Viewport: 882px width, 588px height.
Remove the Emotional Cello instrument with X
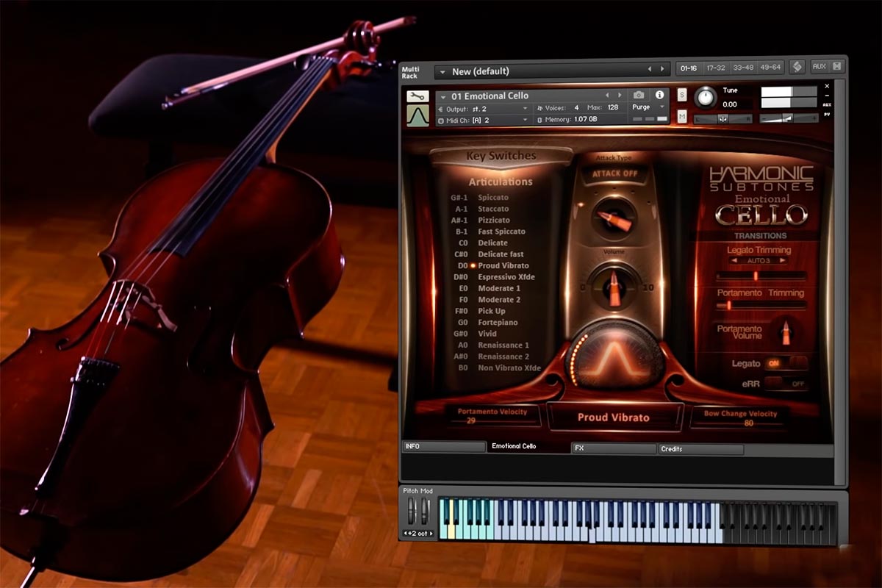tap(827, 86)
